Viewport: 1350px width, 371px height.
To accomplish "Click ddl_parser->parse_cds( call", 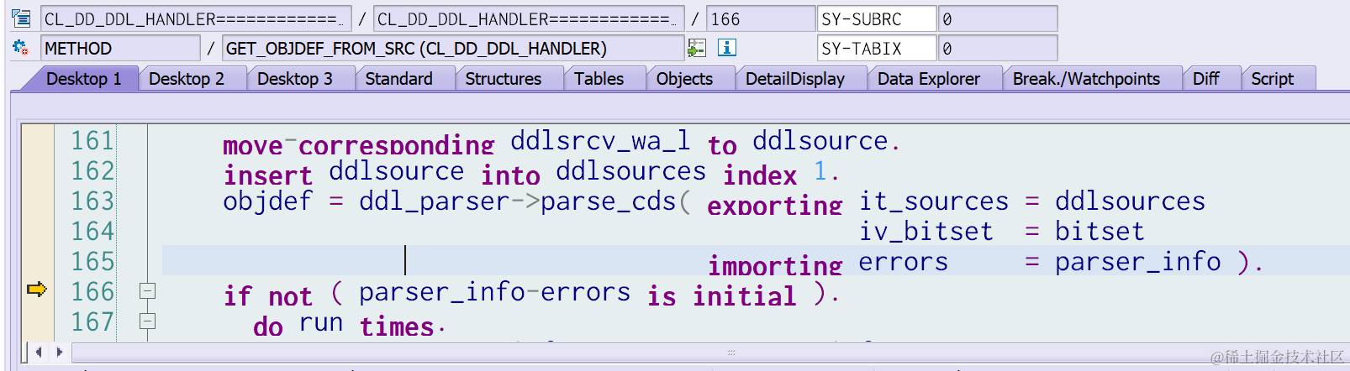I will point(525,201).
